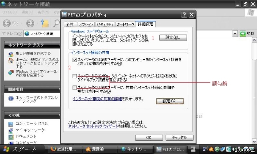This screenshot has height=154, width=257.
Task: Click the scrollbar down arrow in Network window
Action: pyautogui.click(x=254, y=142)
